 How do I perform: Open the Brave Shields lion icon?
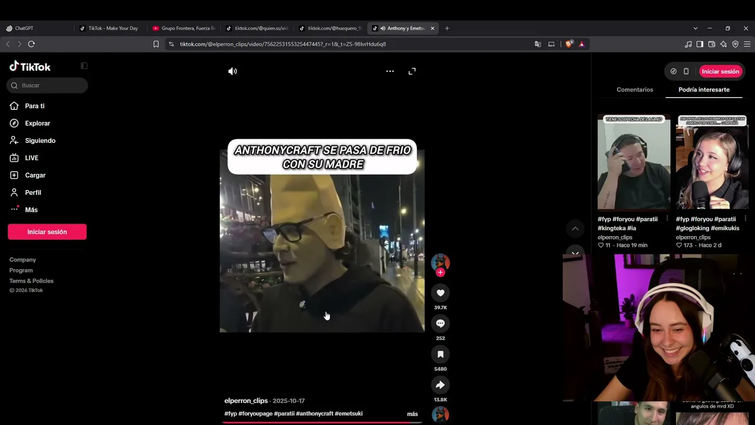pyautogui.click(x=569, y=44)
